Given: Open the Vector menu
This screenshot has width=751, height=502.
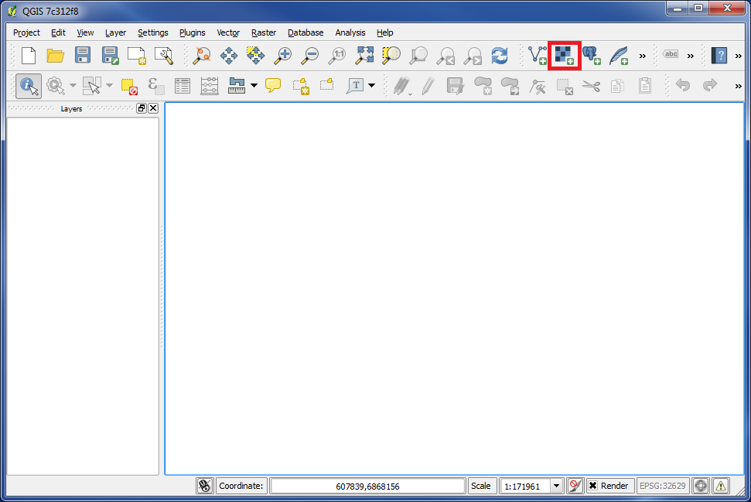Looking at the screenshot, I should click(x=228, y=32).
